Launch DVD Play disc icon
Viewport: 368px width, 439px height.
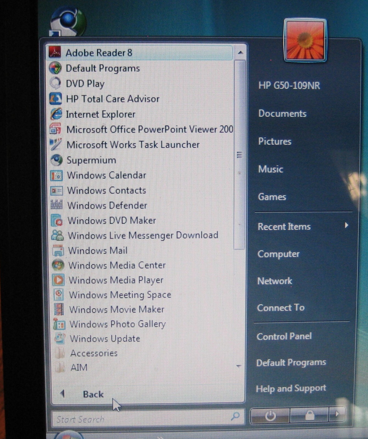click(55, 83)
